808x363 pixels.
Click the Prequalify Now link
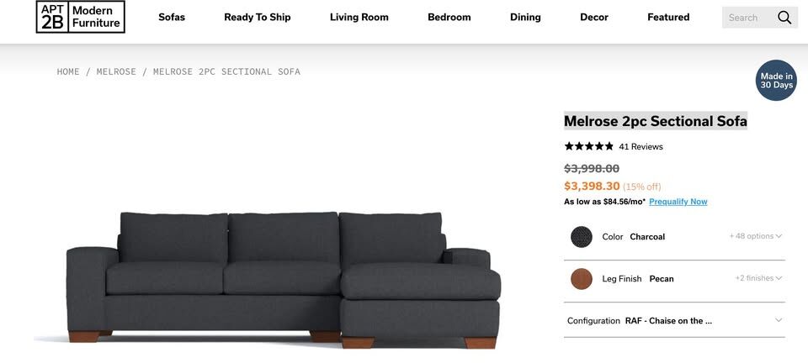pos(678,202)
